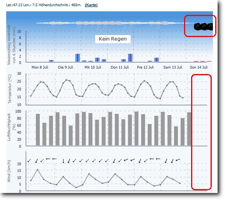Click the highest wind speed peak point
Screen dimensions: 225x200
pyautogui.click(x=37, y=170)
